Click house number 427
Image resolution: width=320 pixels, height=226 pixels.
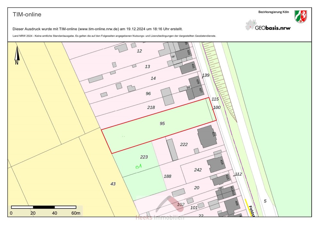pos(201,90)
